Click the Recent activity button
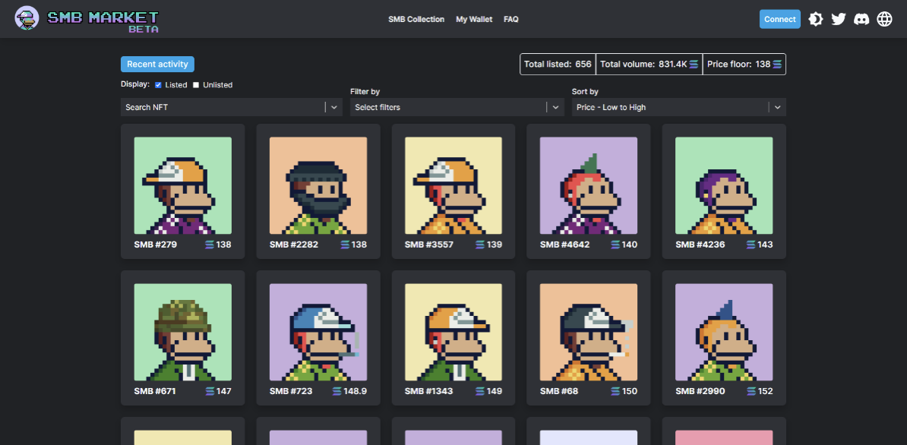This screenshot has width=907, height=445. pos(157,65)
